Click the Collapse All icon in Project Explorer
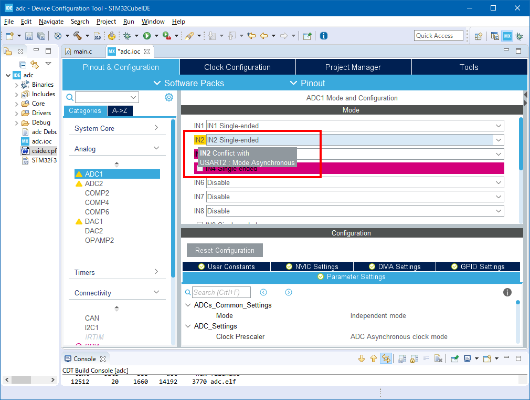Image resolution: width=530 pixels, height=400 pixels. point(23,64)
